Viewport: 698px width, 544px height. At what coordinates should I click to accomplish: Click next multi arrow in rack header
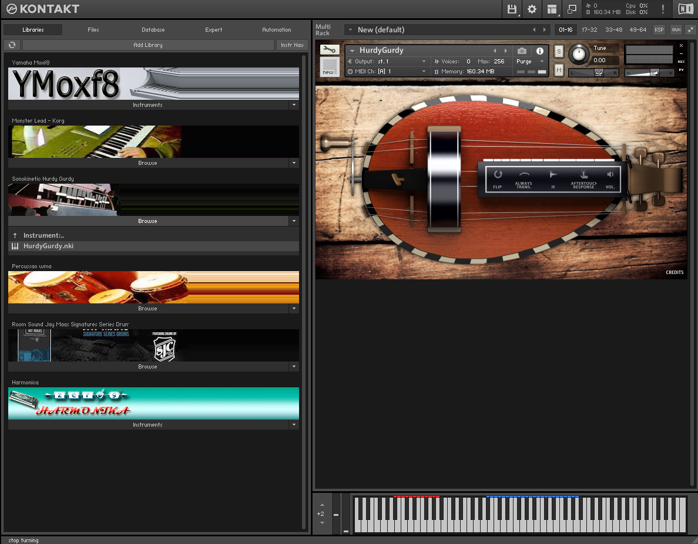tap(545, 30)
